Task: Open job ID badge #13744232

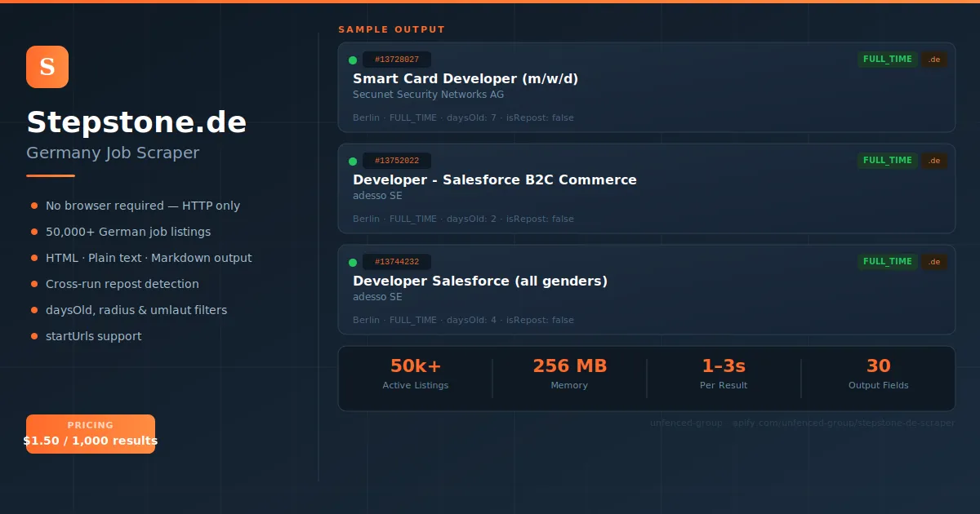Action: click(397, 263)
